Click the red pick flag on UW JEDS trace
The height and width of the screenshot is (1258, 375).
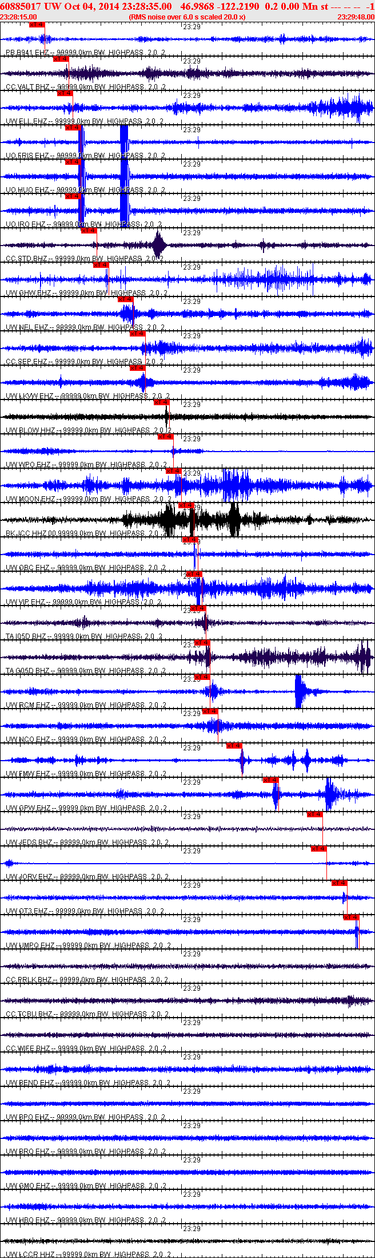click(x=315, y=814)
